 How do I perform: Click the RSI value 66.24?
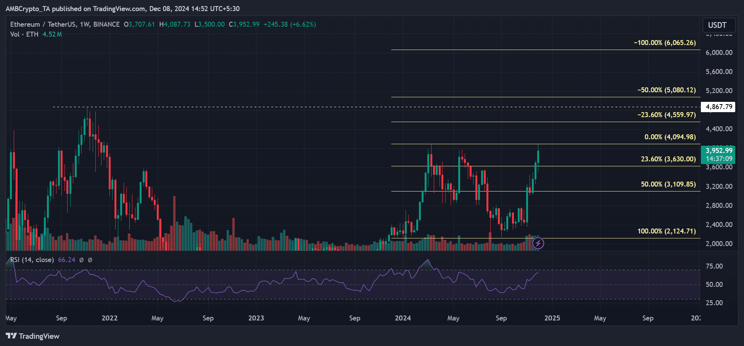click(66, 260)
